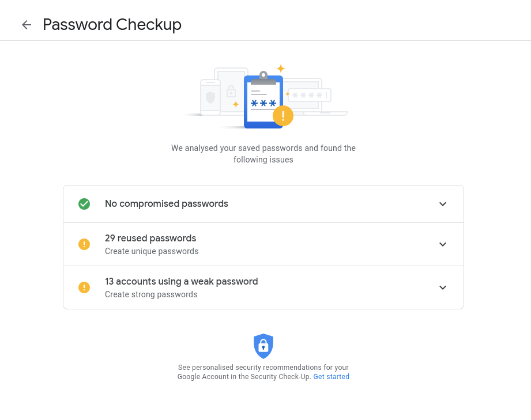Expand the No compromised passwords chevron
This screenshot has height=420, width=531.
[443, 204]
